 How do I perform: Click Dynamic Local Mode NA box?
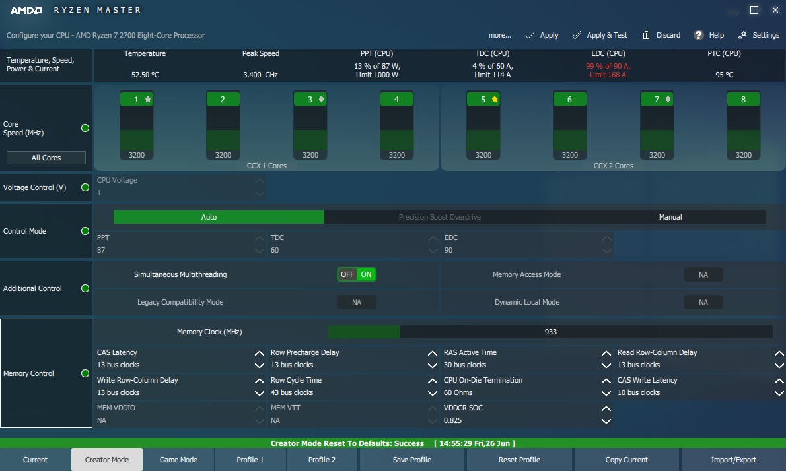(x=703, y=302)
